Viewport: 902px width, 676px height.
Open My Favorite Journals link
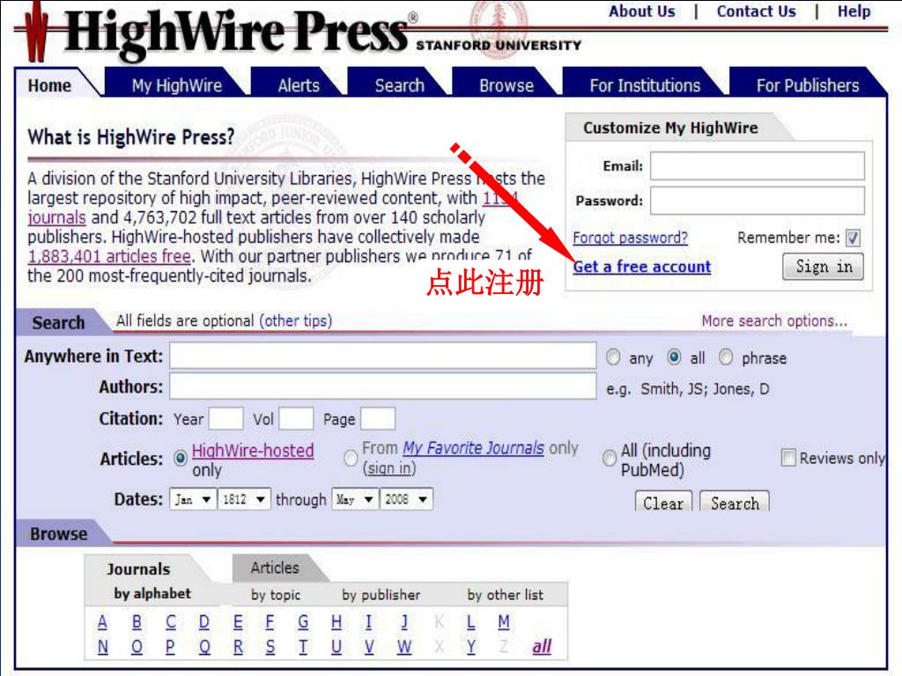473,448
